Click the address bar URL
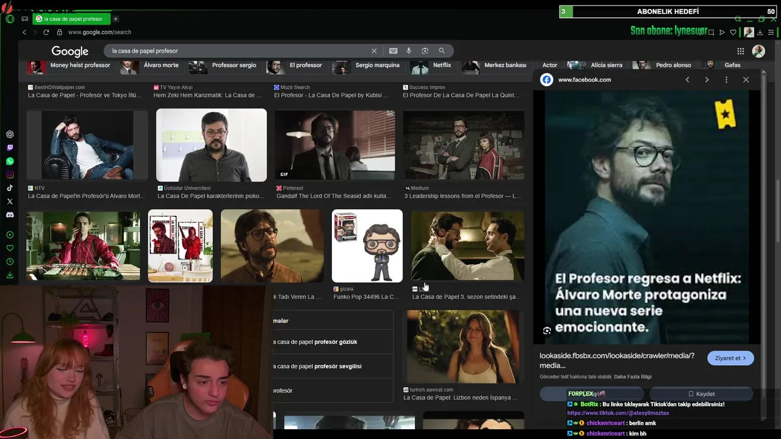The height and width of the screenshot is (439, 781). click(x=99, y=32)
